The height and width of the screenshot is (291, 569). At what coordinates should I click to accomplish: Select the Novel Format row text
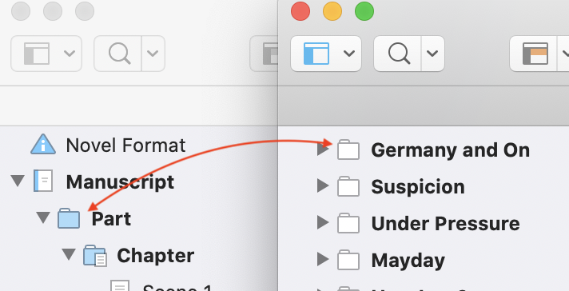[125, 145]
